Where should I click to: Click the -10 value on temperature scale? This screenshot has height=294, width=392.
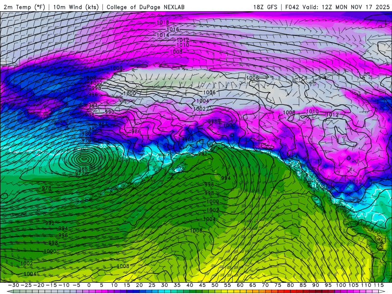(x=64, y=285)
